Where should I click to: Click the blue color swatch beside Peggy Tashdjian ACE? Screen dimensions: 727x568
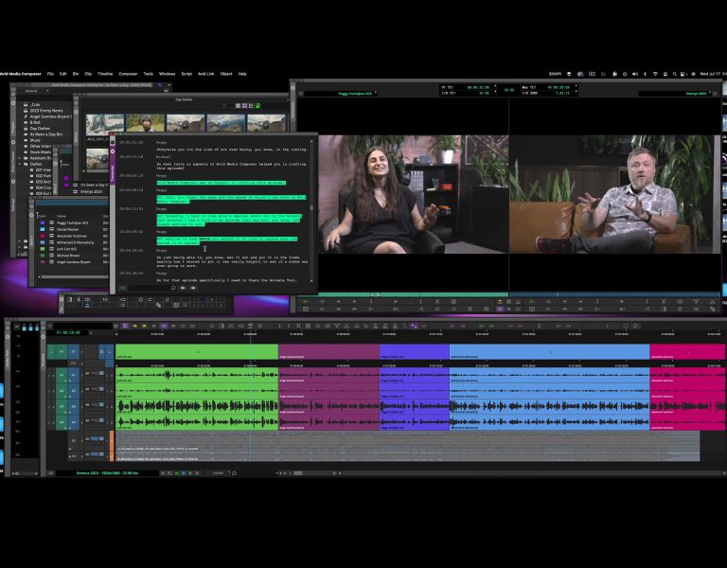[41, 222]
